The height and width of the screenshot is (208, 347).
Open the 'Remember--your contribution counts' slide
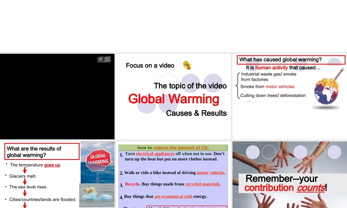(290, 175)
